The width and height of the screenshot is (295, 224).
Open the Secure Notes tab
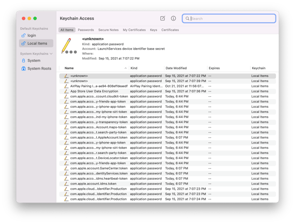click(108, 30)
